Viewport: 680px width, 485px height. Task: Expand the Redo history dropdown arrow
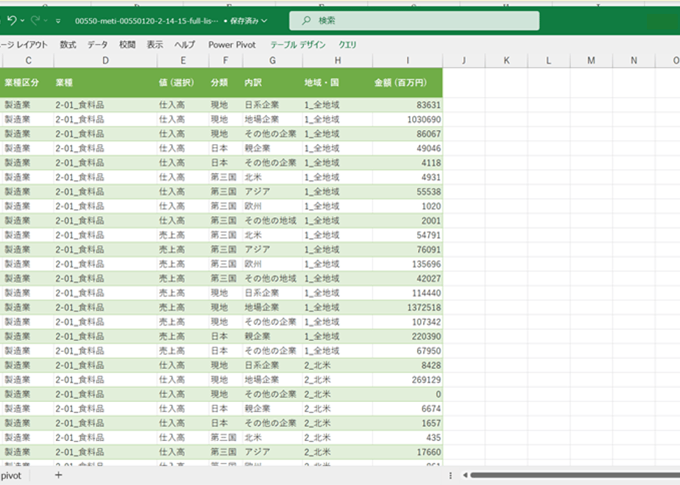(46, 21)
